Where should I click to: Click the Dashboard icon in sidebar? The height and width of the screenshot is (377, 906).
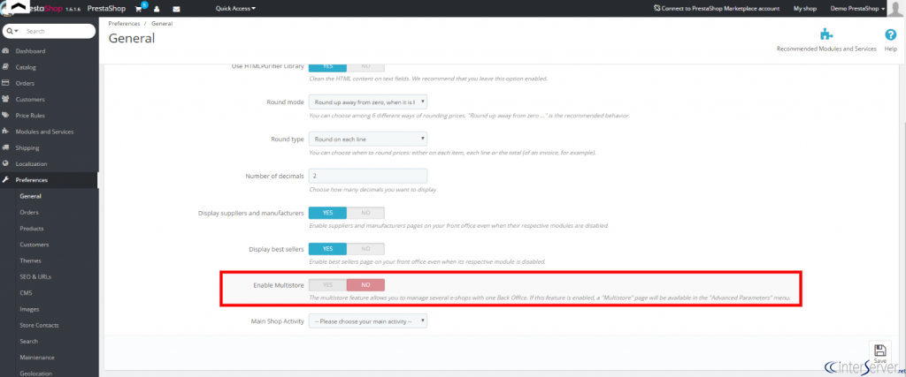[5, 50]
